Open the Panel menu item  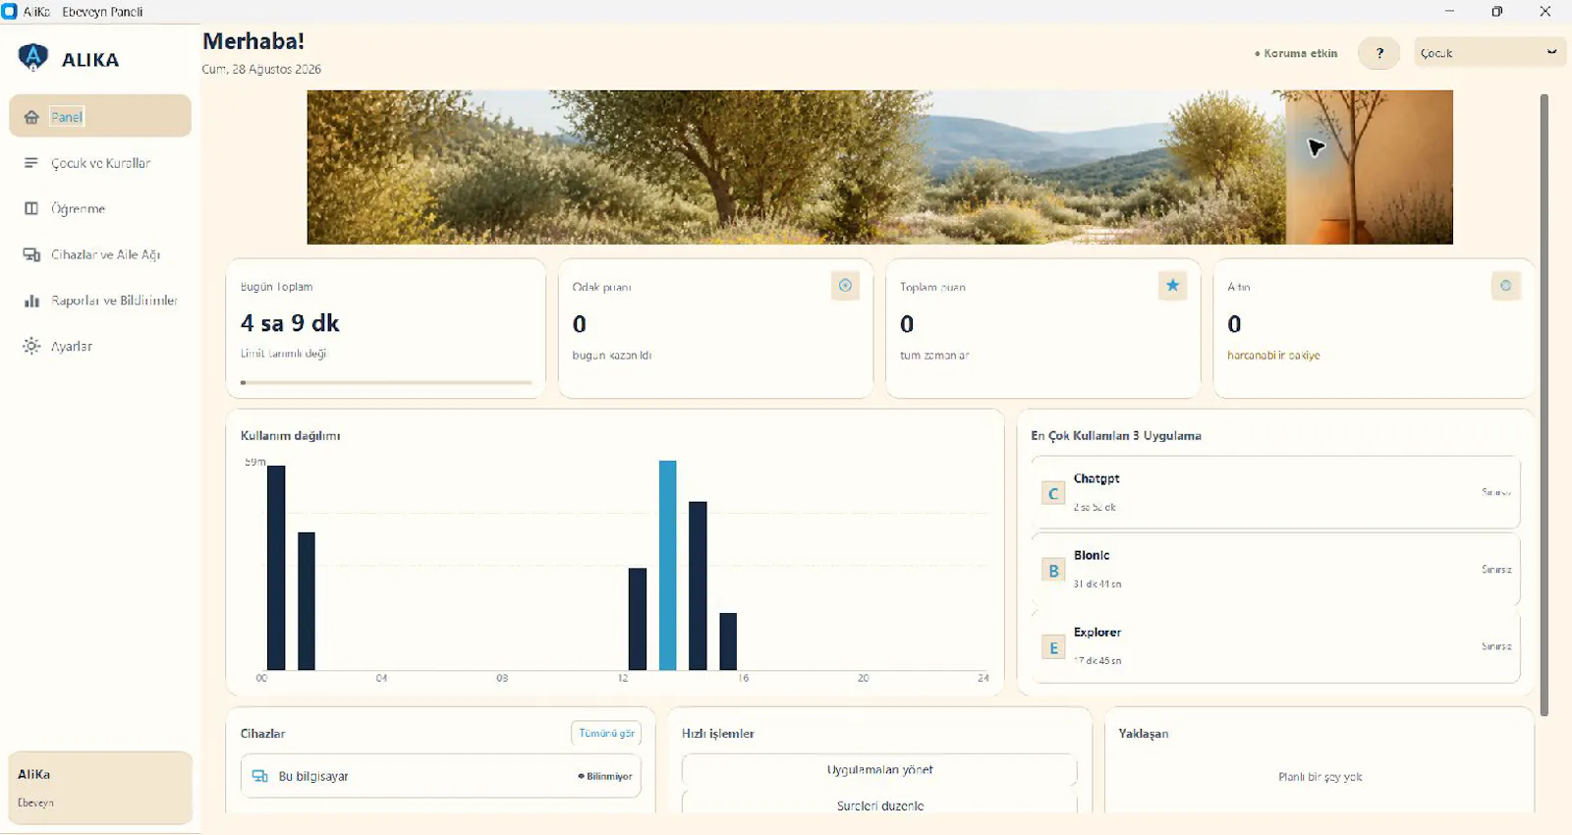[100, 116]
